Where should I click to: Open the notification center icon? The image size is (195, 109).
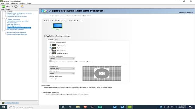190,107
